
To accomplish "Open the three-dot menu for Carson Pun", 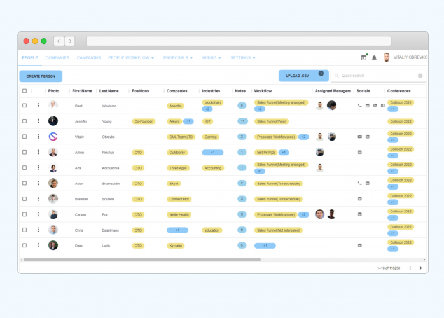I will pos(38,214).
